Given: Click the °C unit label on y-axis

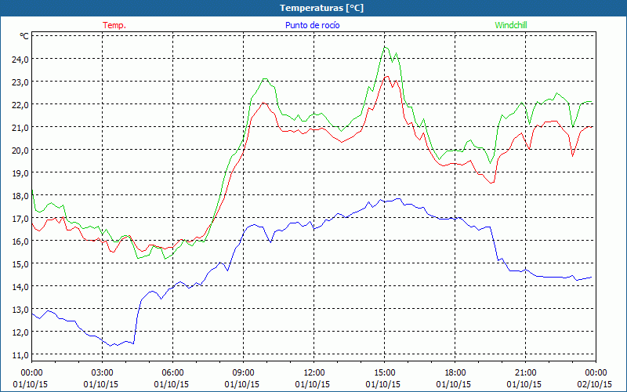Looking at the screenshot, I should coord(24,36).
